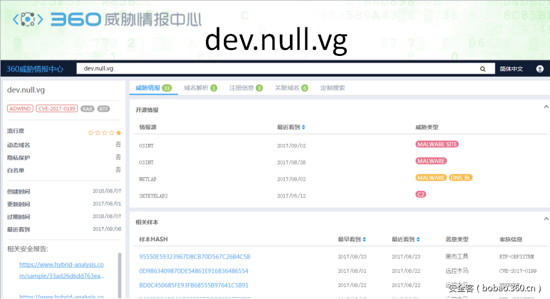
Task: Click the 样本HASH column header
Action: click(x=154, y=239)
